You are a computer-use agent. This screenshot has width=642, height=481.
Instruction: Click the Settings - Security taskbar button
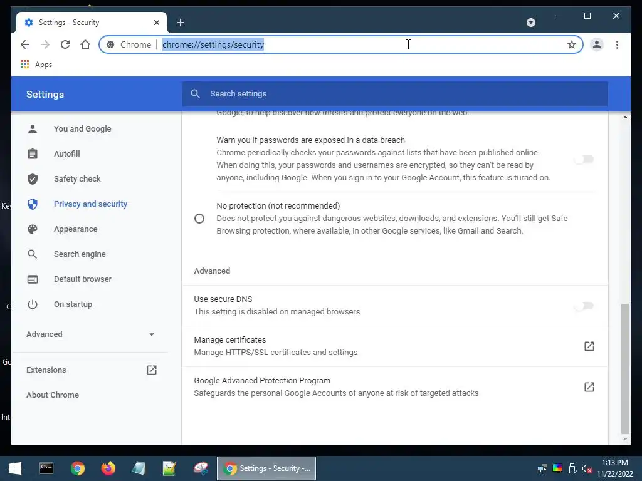(x=266, y=468)
